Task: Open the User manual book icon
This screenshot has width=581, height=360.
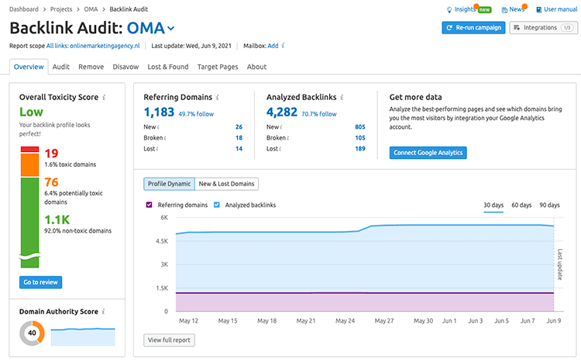Action: pyautogui.click(x=538, y=9)
